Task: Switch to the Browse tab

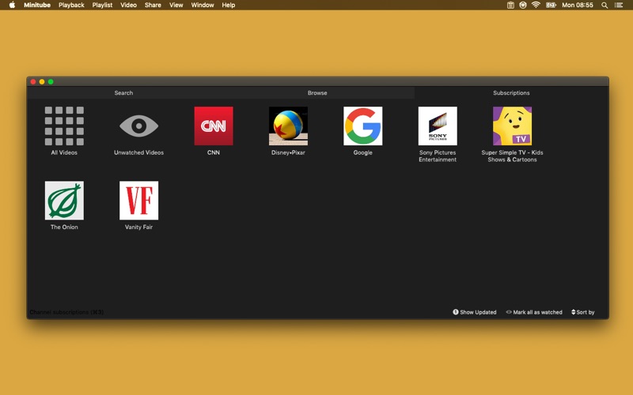Action: click(x=317, y=92)
